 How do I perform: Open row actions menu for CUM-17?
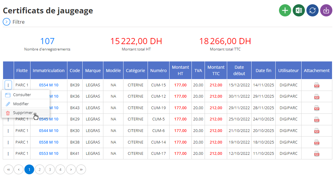8,154
